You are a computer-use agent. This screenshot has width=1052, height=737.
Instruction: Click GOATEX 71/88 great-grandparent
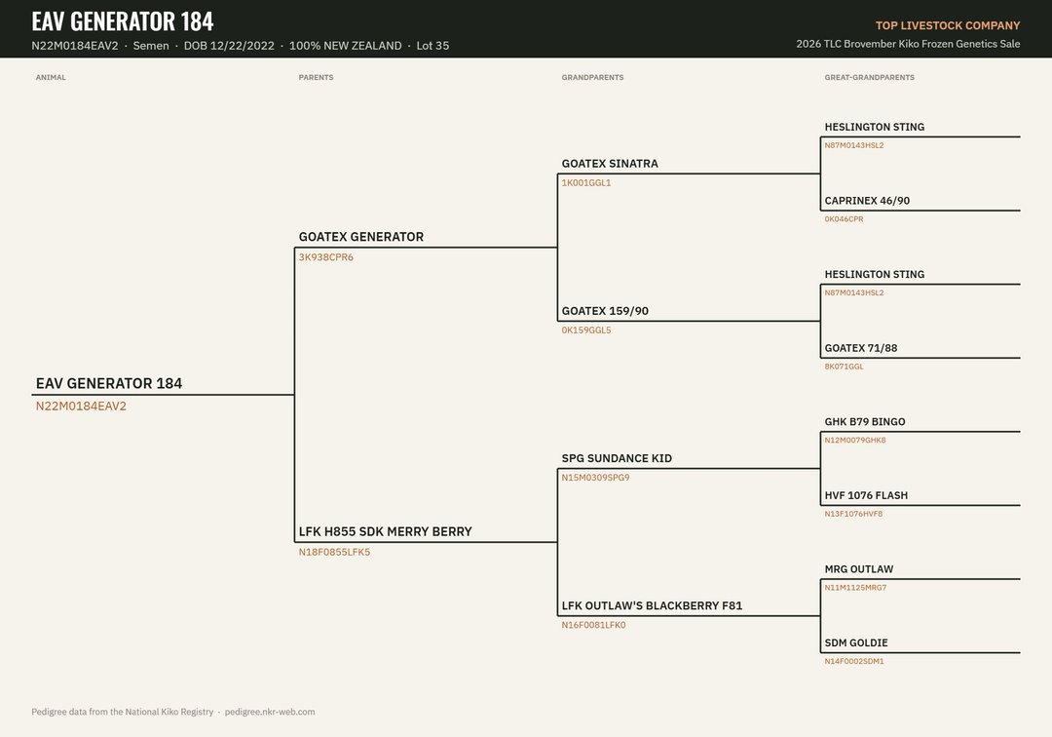[x=861, y=348]
